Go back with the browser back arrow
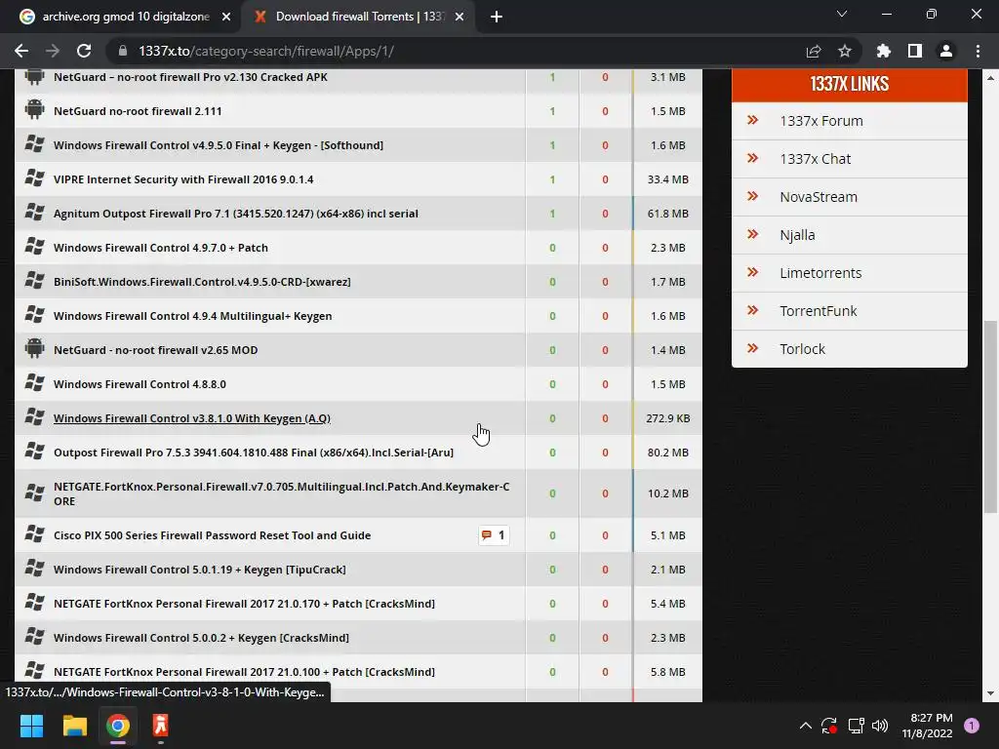Viewport: 999px width, 749px height. pos(21,51)
